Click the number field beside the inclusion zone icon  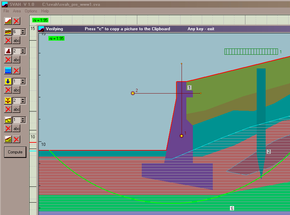(16, 120)
